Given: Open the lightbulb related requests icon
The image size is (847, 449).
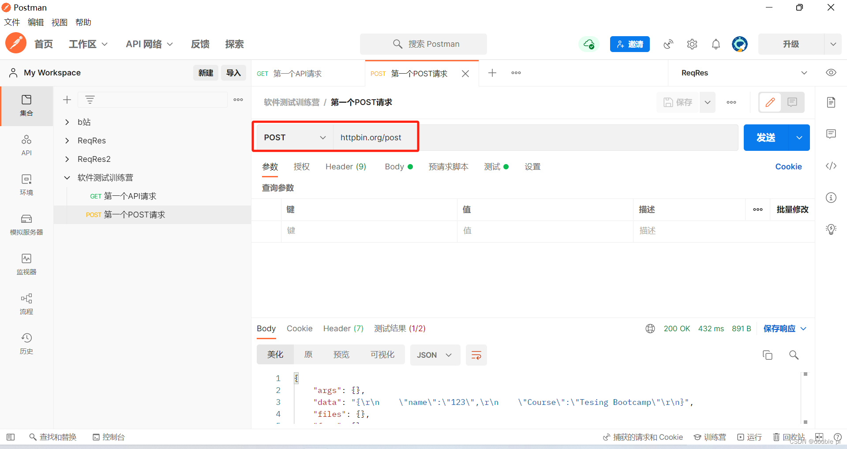Looking at the screenshot, I should coord(831,229).
